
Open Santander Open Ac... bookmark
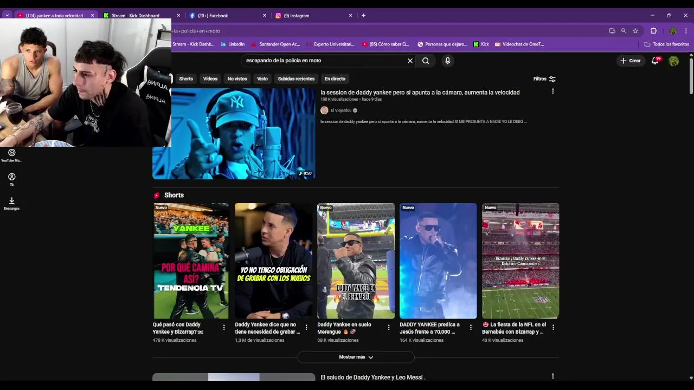coord(275,44)
